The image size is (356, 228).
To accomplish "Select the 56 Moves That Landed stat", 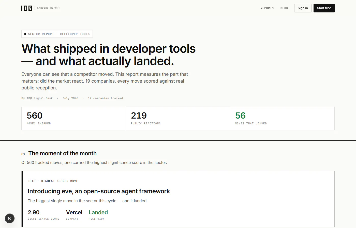I will [x=282, y=119].
